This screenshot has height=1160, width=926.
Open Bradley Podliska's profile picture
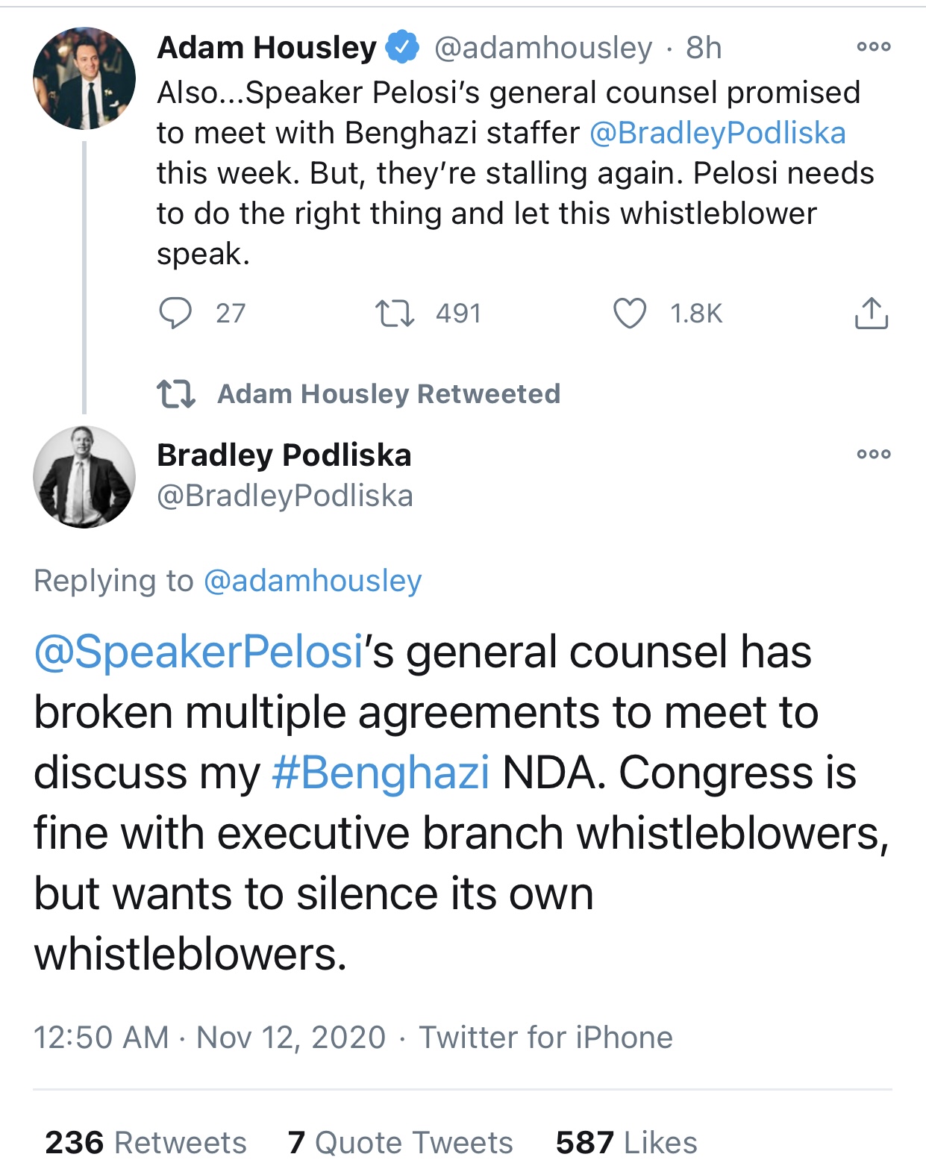(x=84, y=477)
